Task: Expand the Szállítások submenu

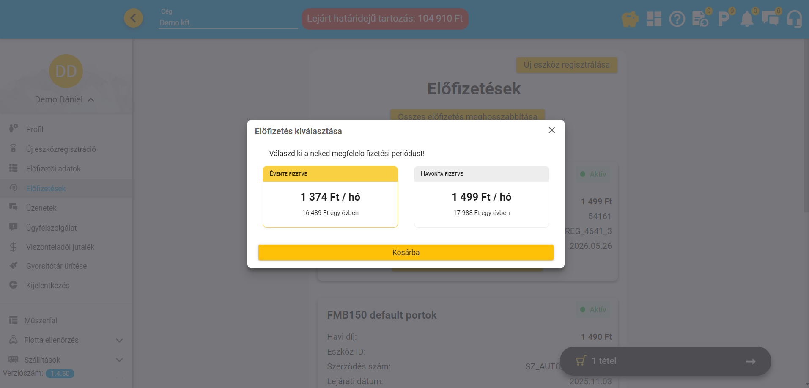Action: point(119,360)
